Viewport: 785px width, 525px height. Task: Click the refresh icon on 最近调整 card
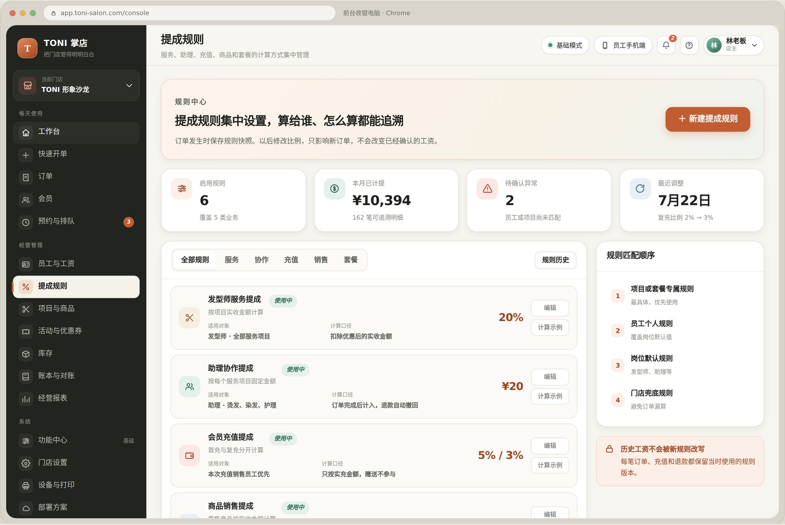640,189
